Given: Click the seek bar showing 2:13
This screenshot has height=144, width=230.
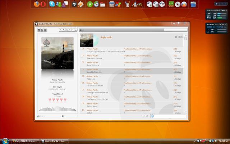Looking at the screenshot, I should tap(133, 30).
